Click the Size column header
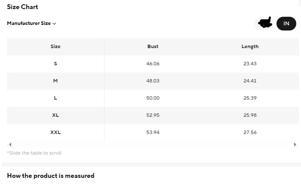Screen dimensions: 301x186 55,46
